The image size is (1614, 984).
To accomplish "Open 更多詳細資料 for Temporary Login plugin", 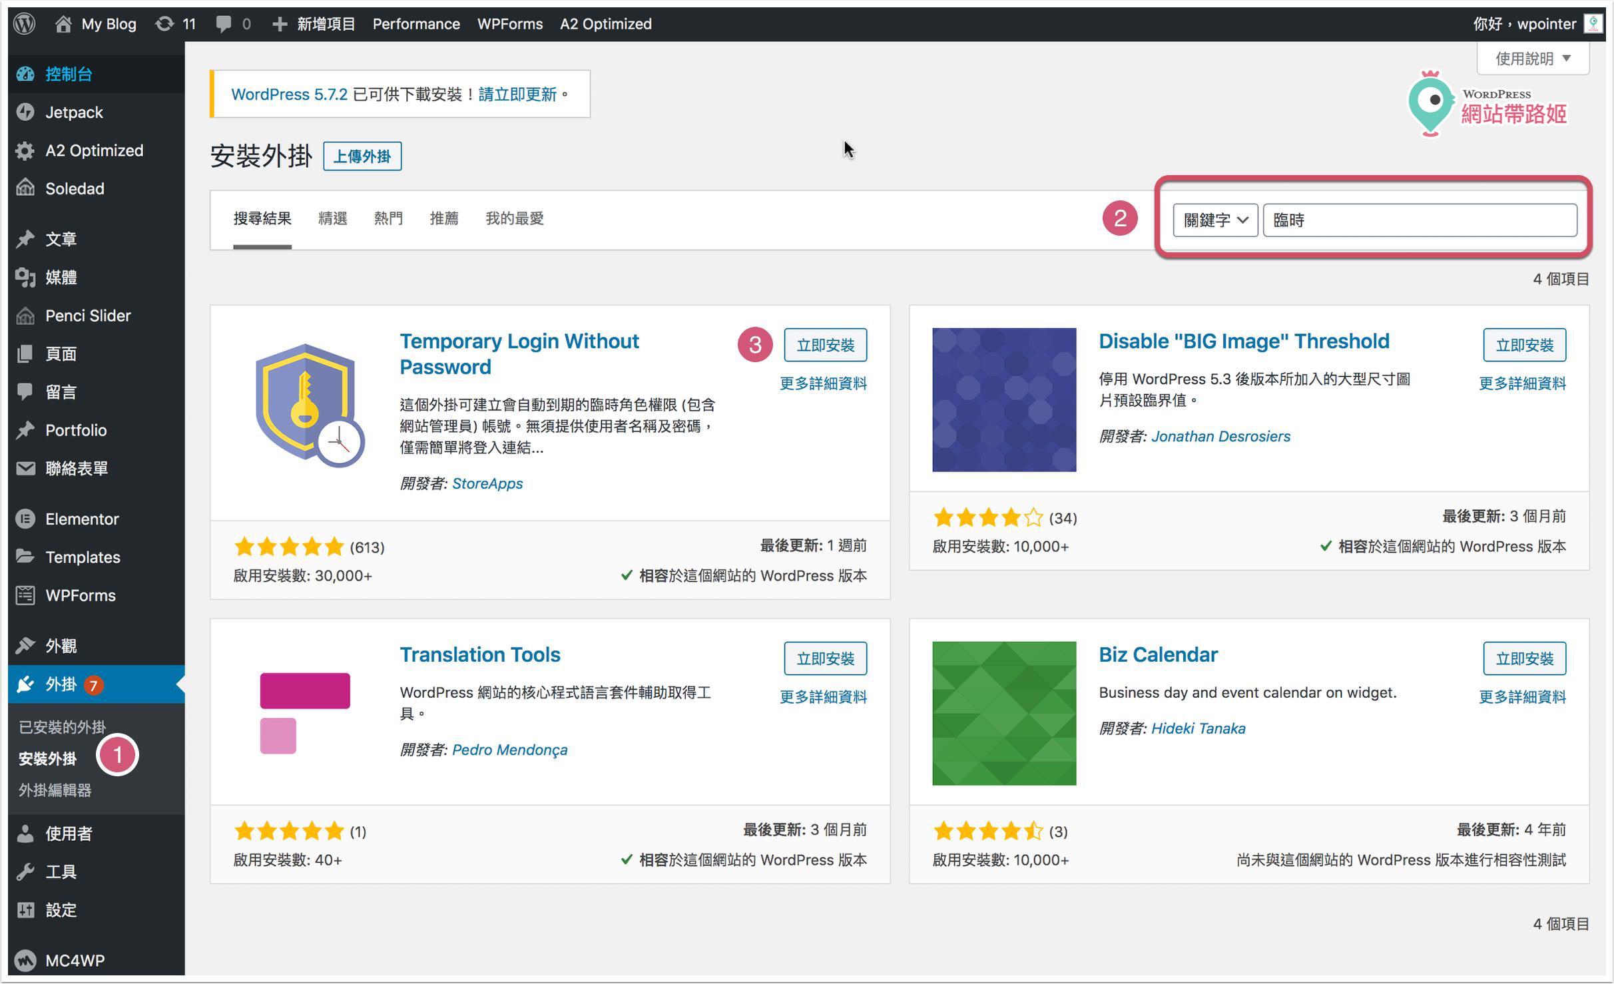I will pyautogui.click(x=824, y=383).
